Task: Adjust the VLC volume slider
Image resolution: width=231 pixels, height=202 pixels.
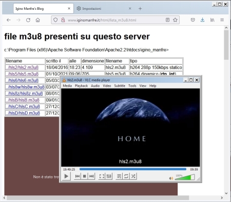Action: pos(185,177)
